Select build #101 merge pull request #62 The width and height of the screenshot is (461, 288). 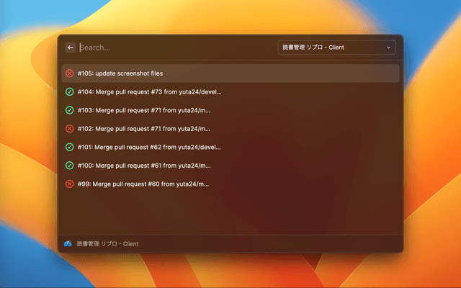pos(150,147)
